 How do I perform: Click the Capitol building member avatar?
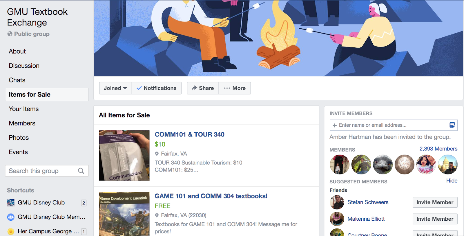pyautogui.click(x=448, y=165)
